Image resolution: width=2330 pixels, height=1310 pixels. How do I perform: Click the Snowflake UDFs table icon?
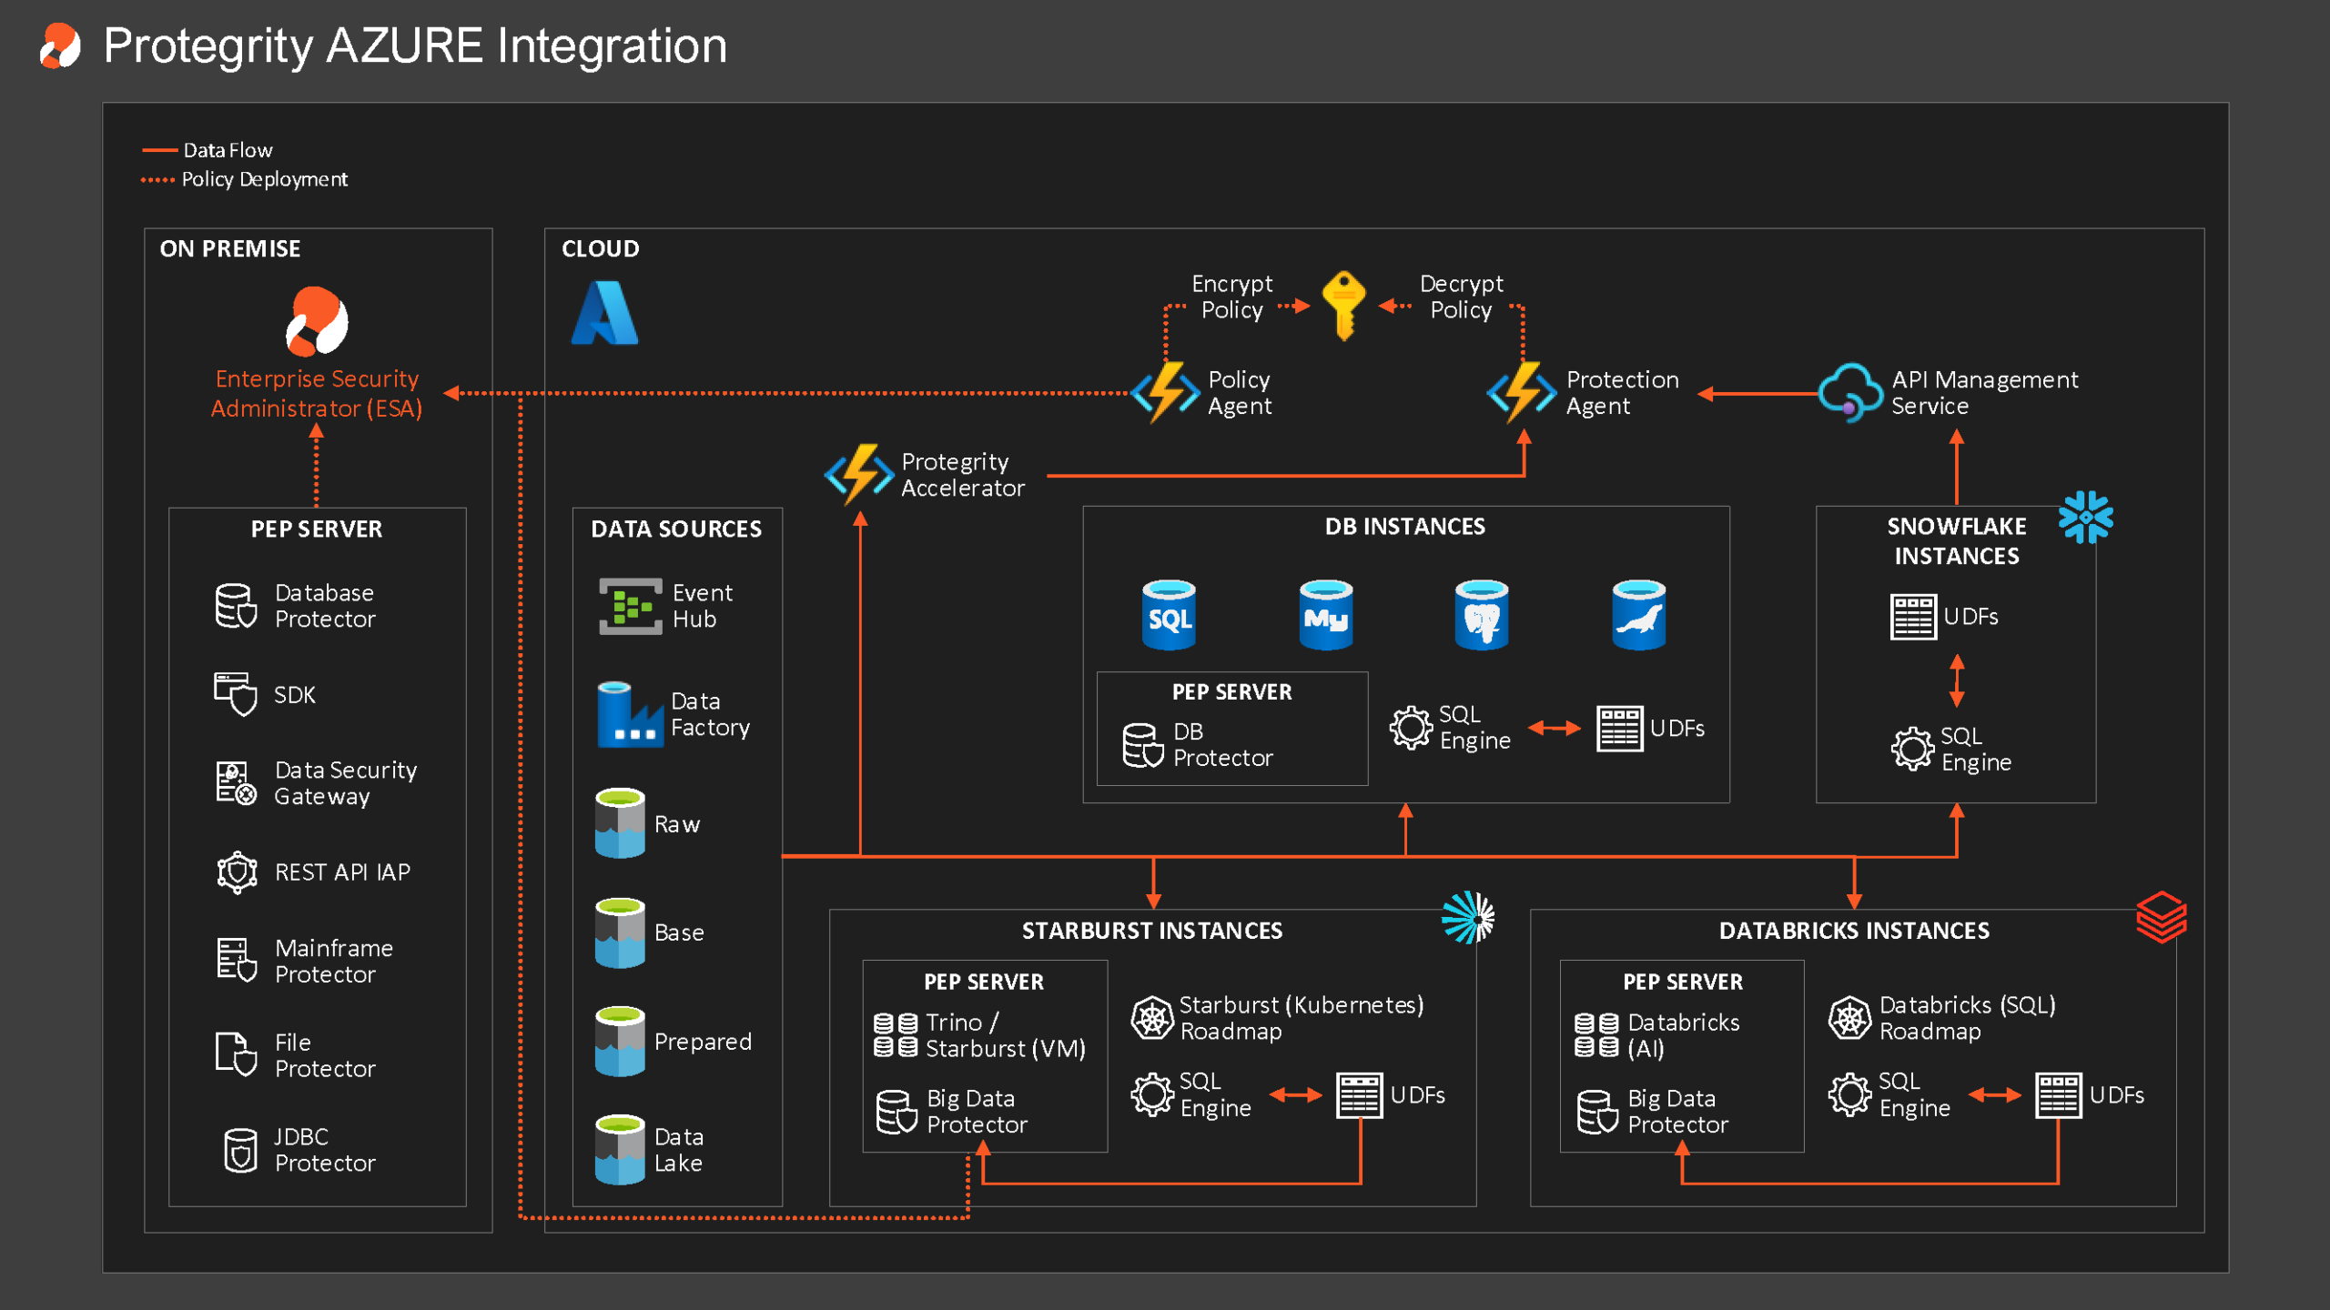(x=1913, y=617)
